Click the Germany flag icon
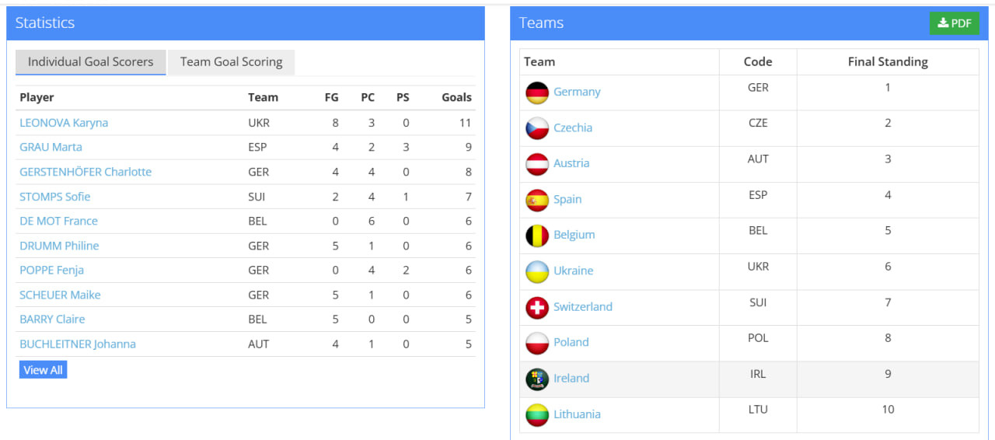This screenshot has width=995, height=440. (x=537, y=93)
